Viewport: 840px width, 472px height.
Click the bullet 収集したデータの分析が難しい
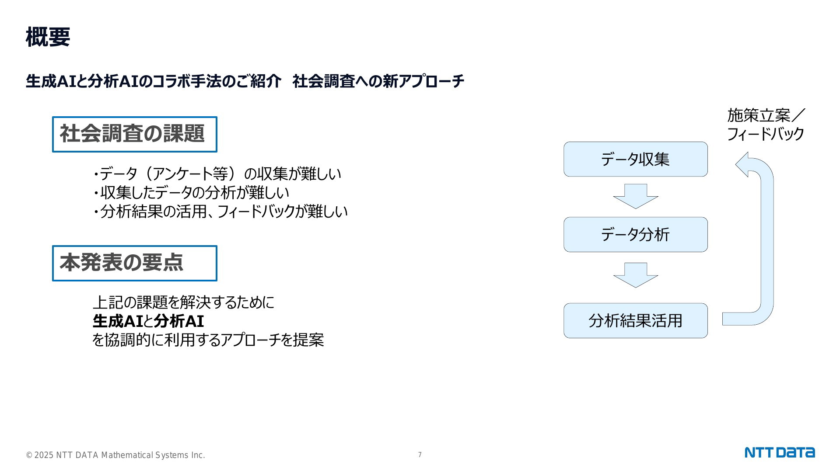tap(191, 193)
